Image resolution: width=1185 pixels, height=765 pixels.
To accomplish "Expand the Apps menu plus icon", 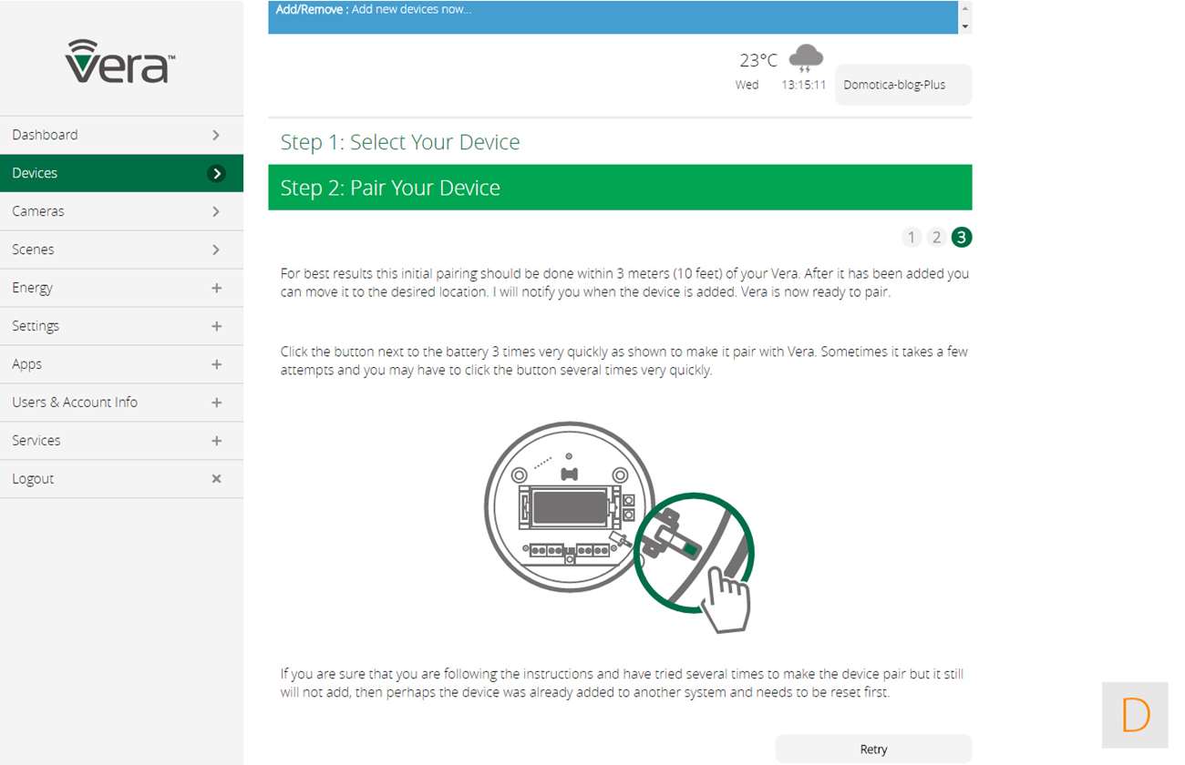I will pyautogui.click(x=216, y=364).
